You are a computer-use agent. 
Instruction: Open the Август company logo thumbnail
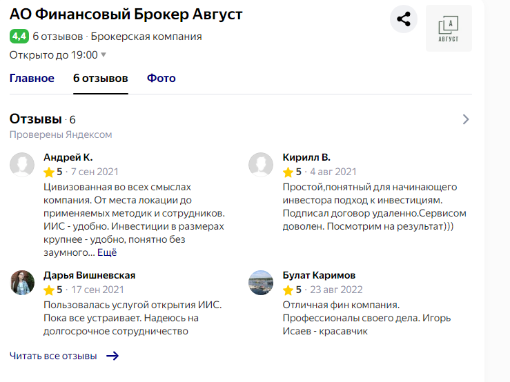point(449,28)
